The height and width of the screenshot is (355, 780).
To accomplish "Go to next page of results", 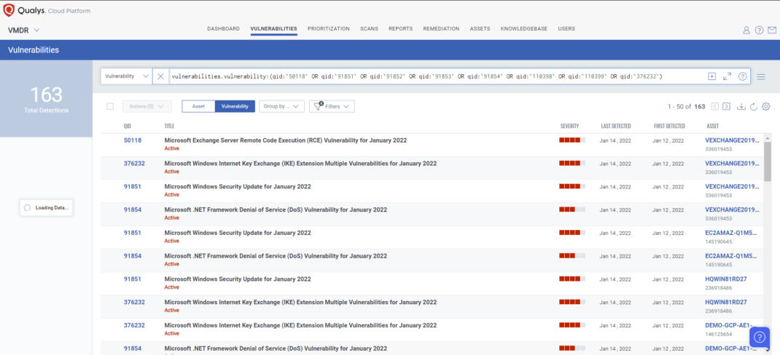I will pos(726,106).
